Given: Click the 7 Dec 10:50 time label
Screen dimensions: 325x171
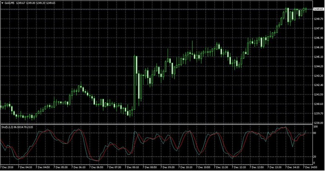Looking at the screenshot, I should (203, 167).
